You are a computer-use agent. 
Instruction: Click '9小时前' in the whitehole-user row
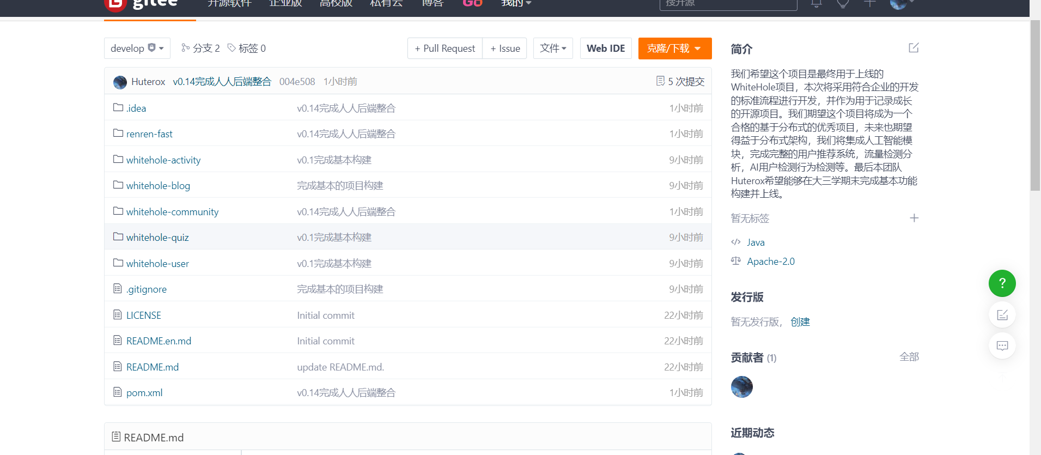click(x=686, y=263)
